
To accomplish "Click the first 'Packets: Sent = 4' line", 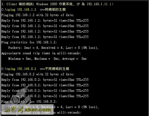I will [x=53, y=48].
